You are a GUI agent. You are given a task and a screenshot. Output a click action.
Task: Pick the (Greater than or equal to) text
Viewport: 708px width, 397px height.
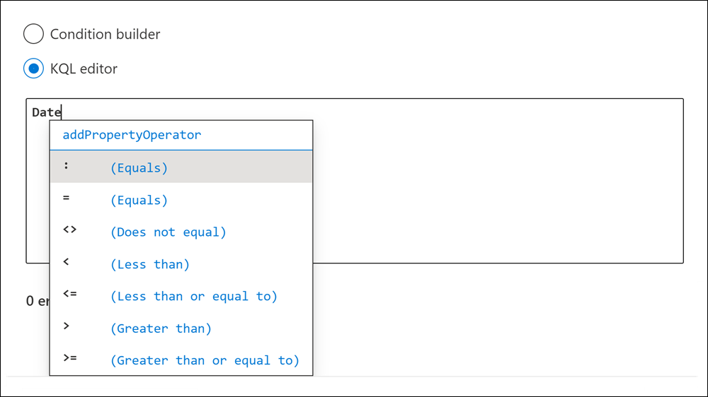click(205, 360)
